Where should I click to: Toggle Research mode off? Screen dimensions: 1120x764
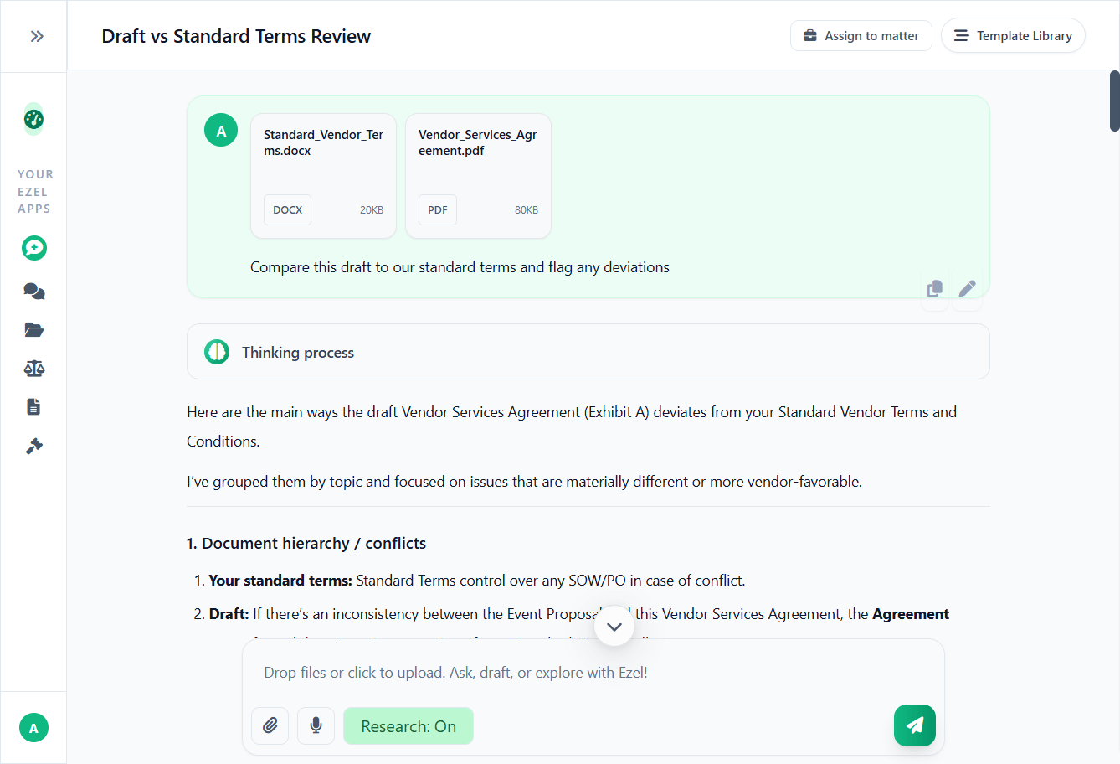pyautogui.click(x=408, y=725)
